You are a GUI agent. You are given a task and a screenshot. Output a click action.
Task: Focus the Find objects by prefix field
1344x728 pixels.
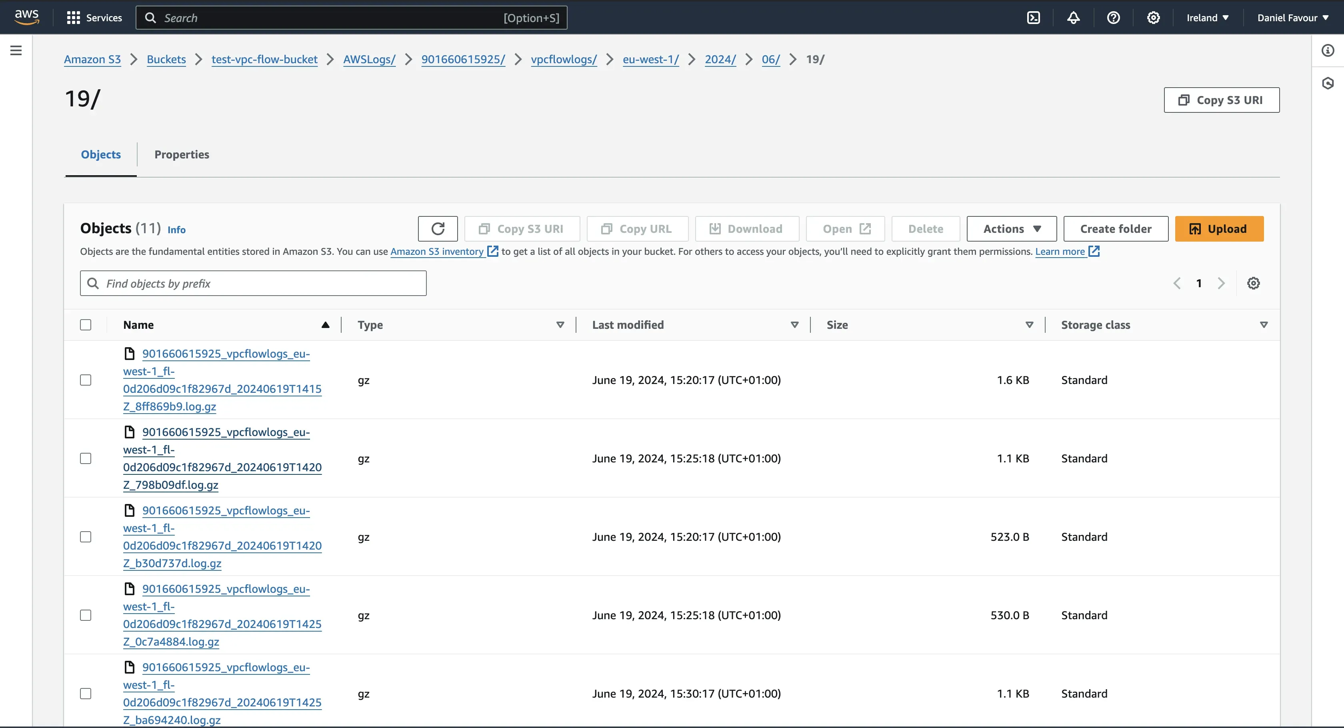(x=253, y=283)
